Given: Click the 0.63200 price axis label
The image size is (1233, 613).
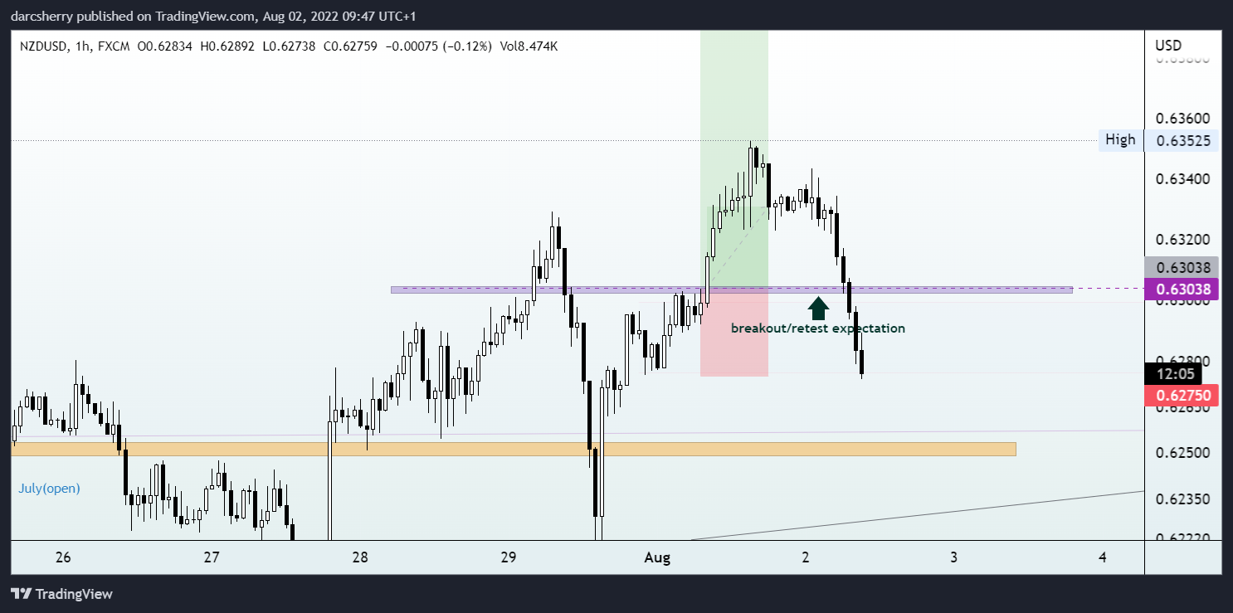Looking at the screenshot, I should coord(1182,241).
